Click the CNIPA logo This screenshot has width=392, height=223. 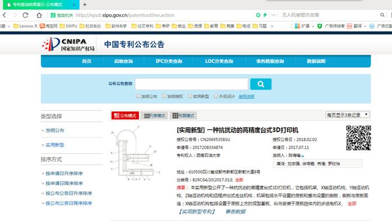click(68, 44)
